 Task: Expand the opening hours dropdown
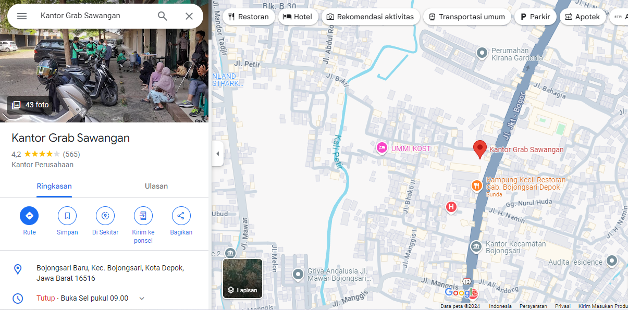[x=142, y=299]
